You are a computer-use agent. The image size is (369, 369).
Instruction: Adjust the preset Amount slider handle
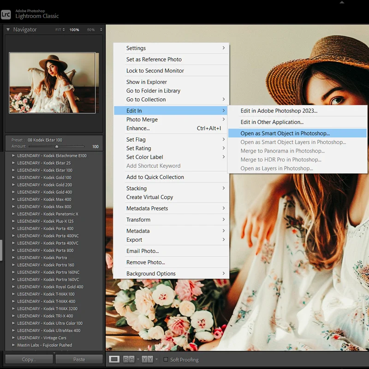[57, 147]
